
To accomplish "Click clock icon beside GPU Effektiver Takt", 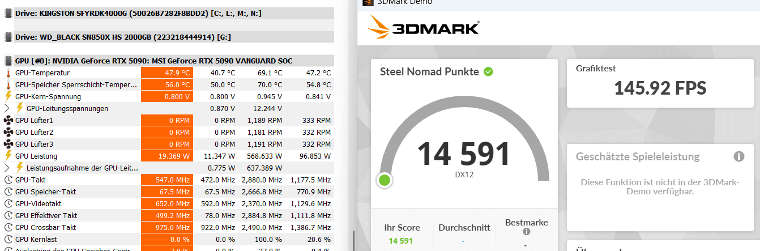I will [x=8, y=215].
